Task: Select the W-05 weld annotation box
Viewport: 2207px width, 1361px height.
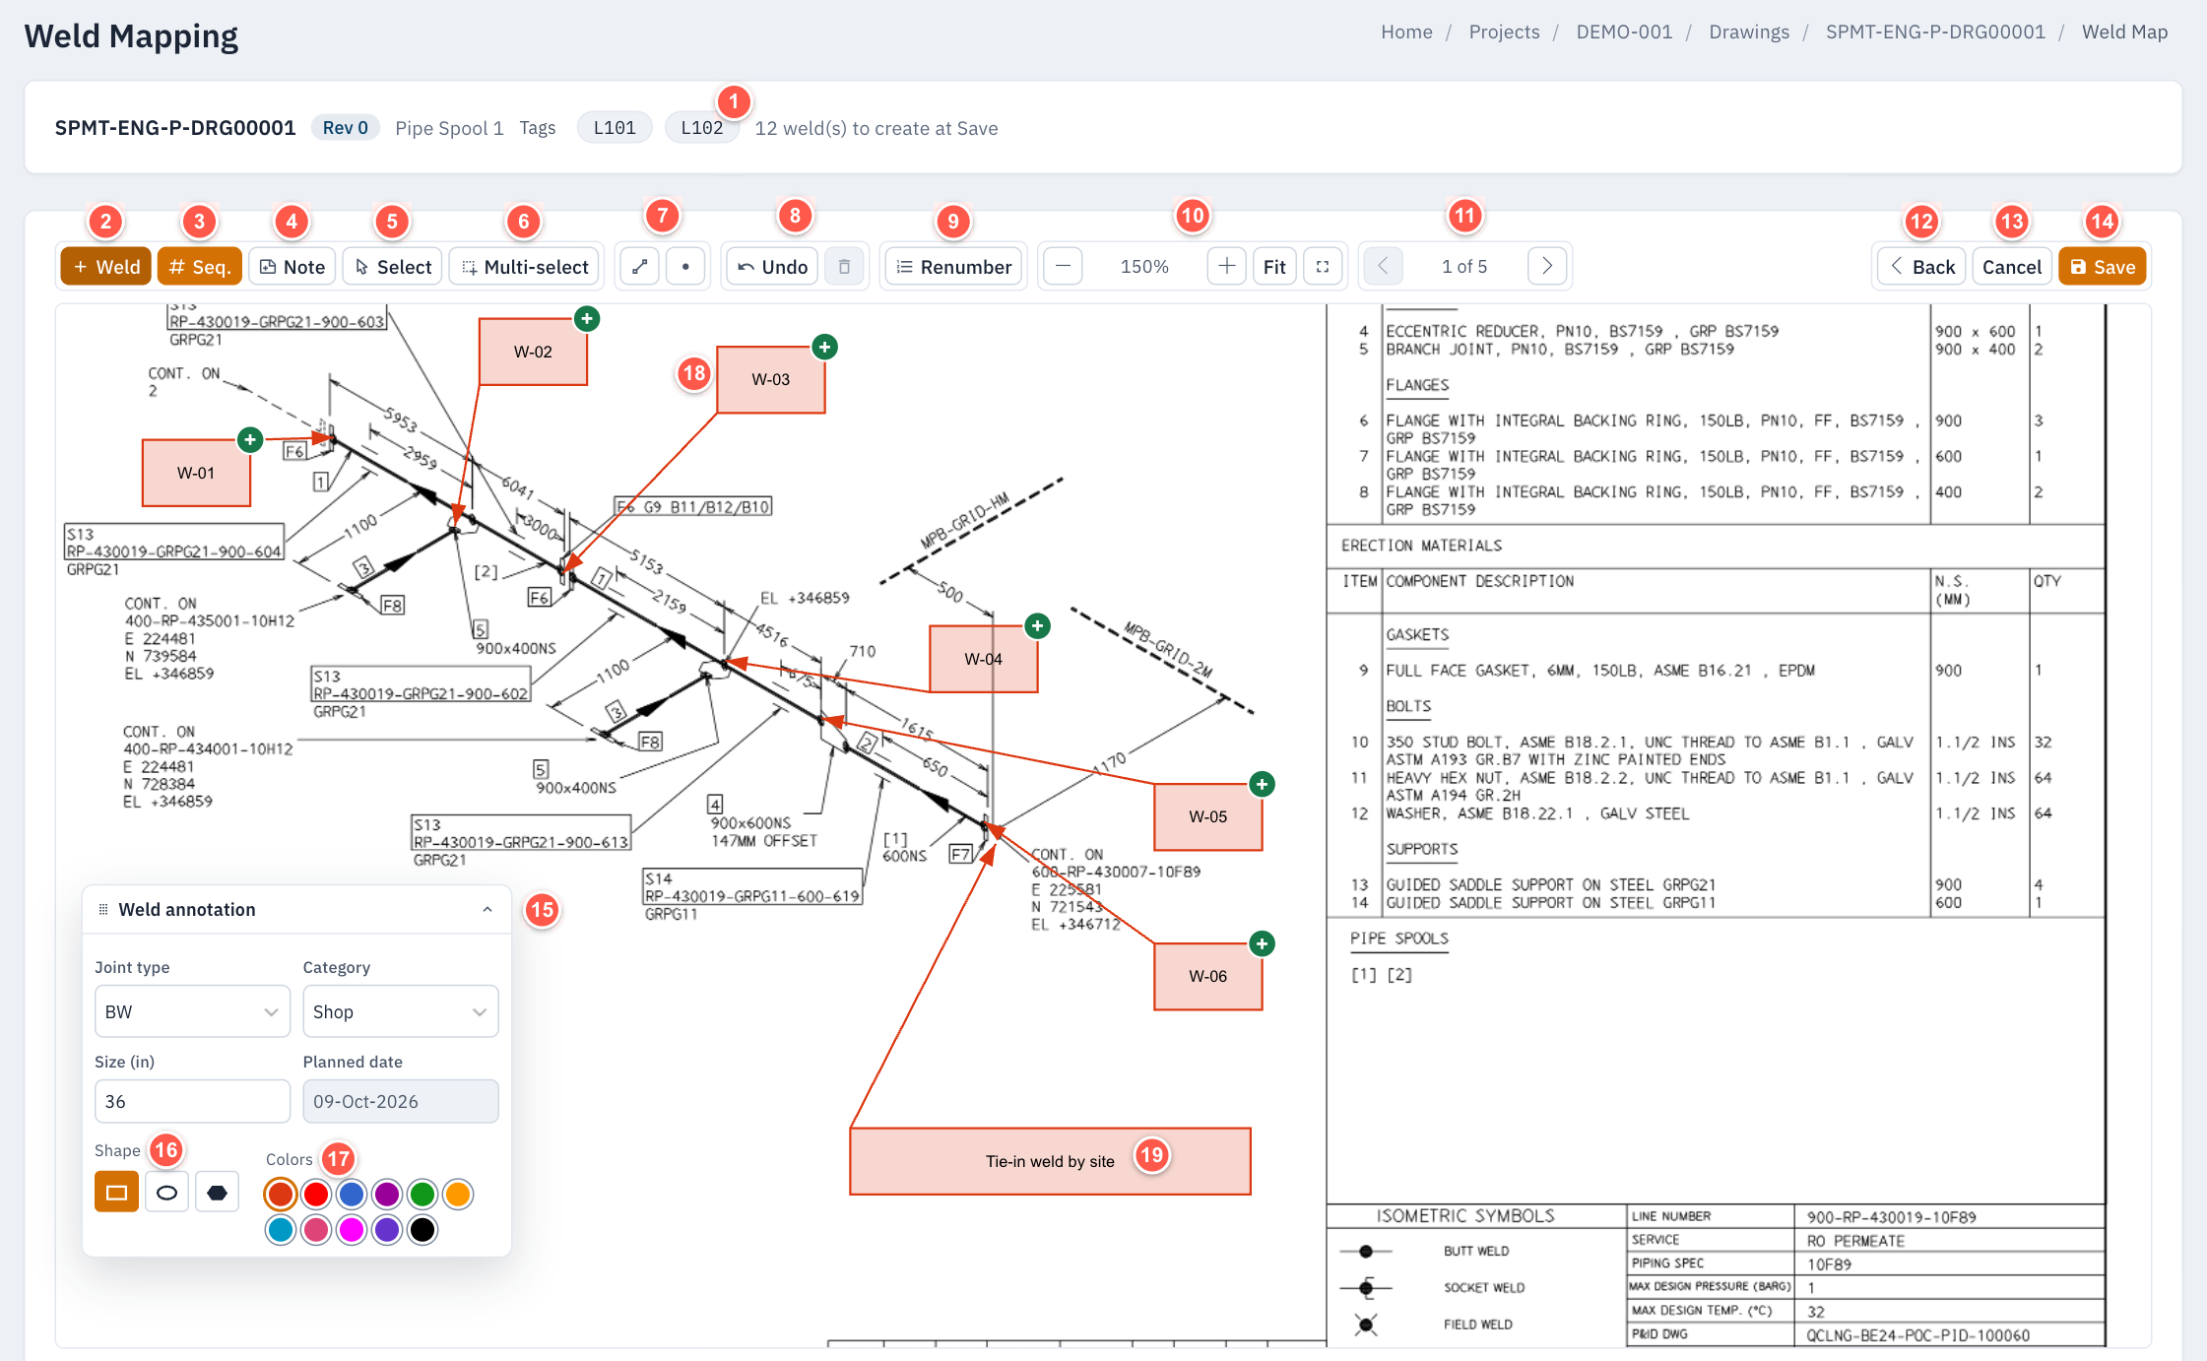Action: click(1207, 816)
